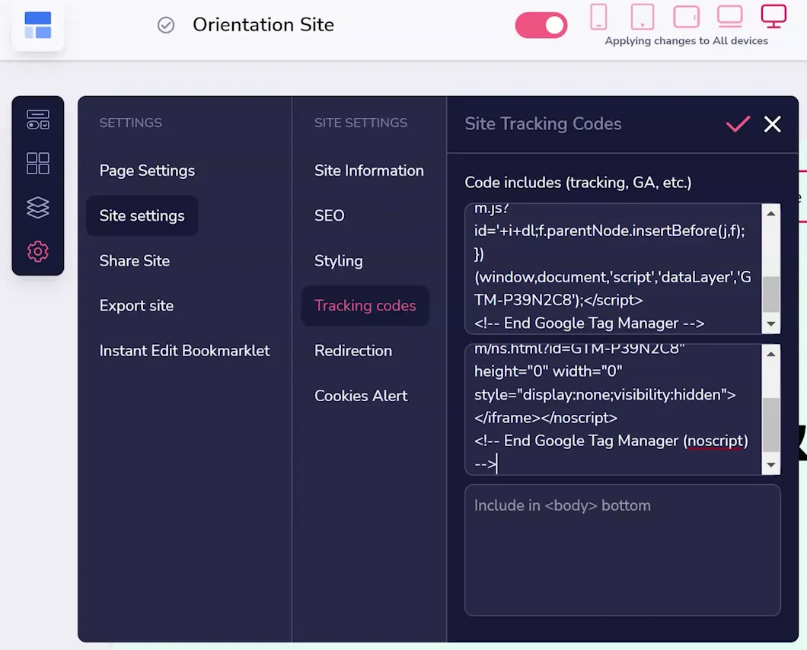Confirm tracking codes with pink checkmark
The height and width of the screenshot is (650, 807).
[738, 124]
